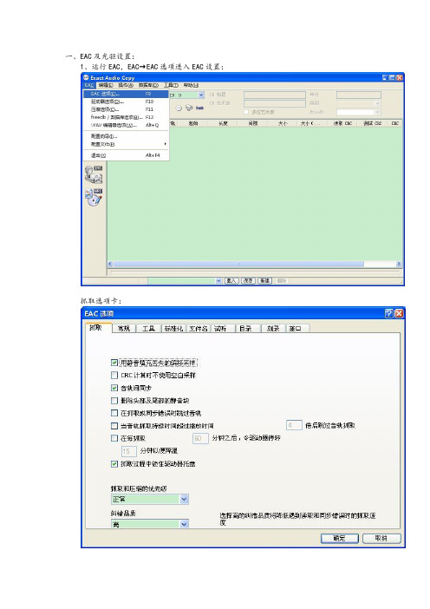Open 抓取和压缩的优先级 dropdown showing 正常
Image resolution: width=430 pixels, height=609 pixels.
coord(150,499)
